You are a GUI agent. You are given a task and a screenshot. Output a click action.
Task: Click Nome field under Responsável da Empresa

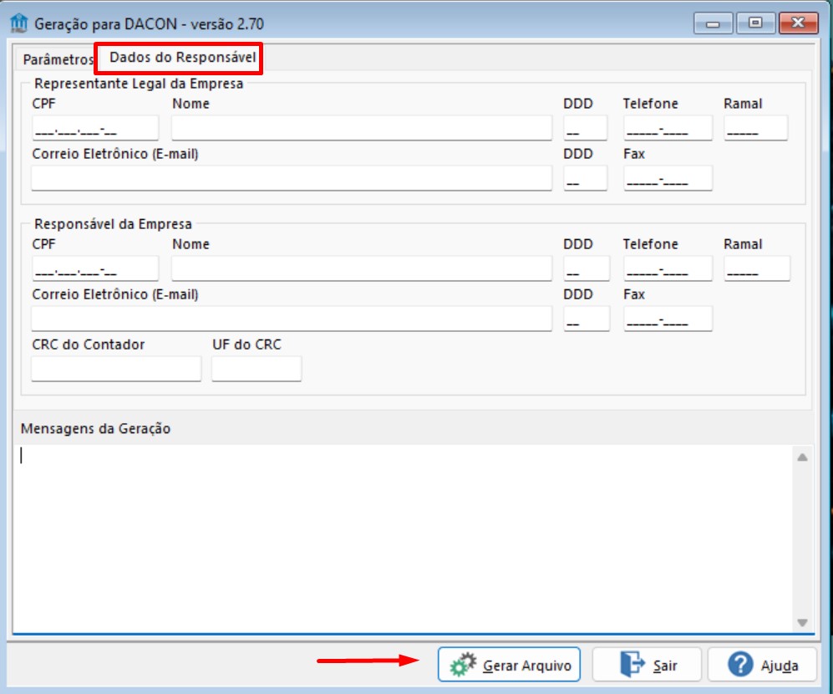(x=362, y=268)
